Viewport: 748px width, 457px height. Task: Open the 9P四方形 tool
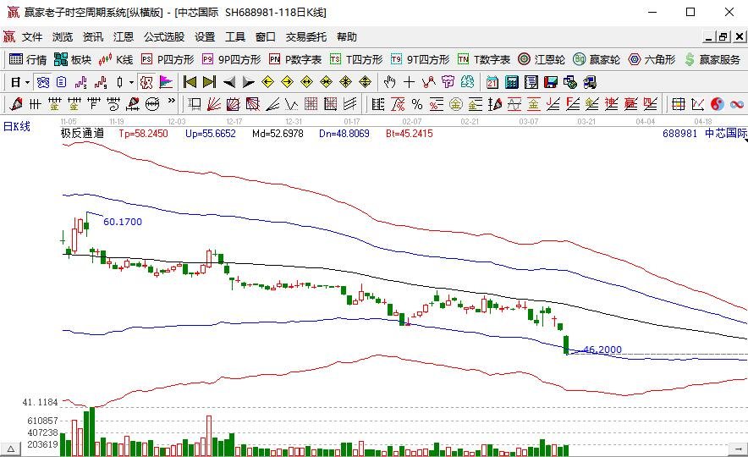coord(231,59)
